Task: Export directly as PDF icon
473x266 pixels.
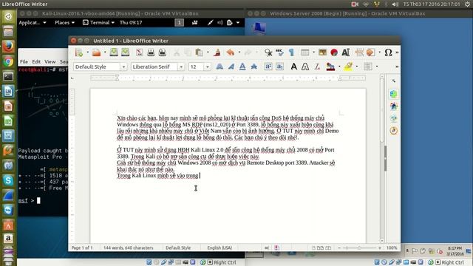Action: click(x=140, y=52)
